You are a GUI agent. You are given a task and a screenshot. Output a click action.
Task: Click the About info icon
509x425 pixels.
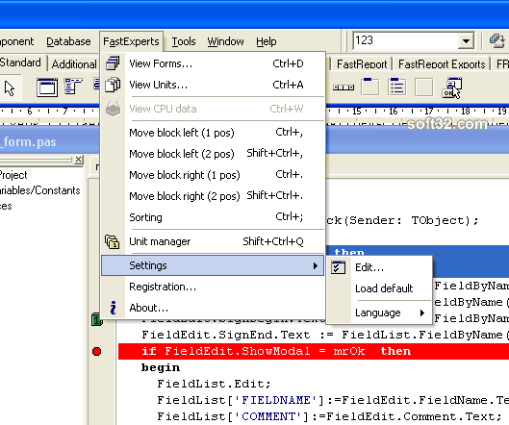point(113,308)
